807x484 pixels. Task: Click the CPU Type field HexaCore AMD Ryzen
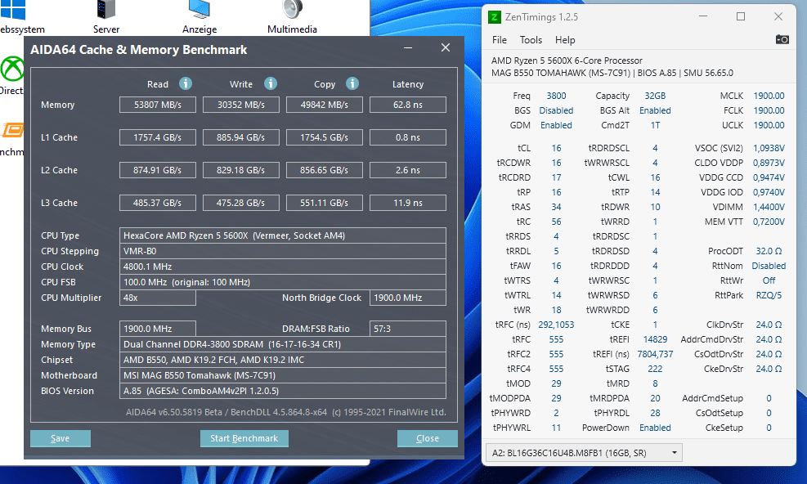tap(283, 235)
